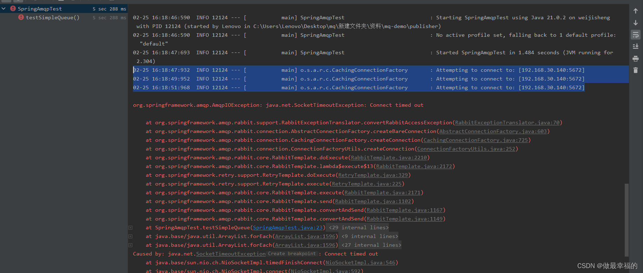Click the up-arrow navigate stack trace icon
Image resolution: width=643 pixels, height=273 pixels.
click(x=636, y=11)
